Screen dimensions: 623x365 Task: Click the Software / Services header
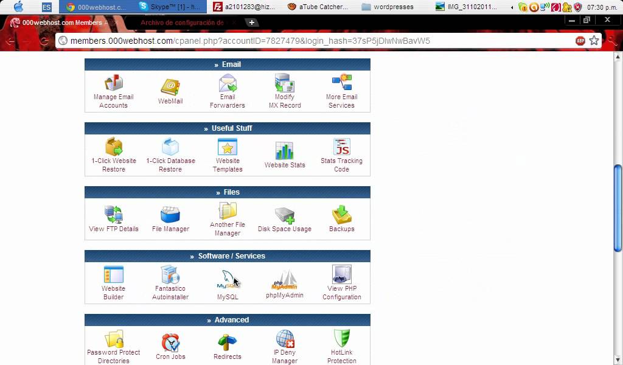tap(228, 255)
